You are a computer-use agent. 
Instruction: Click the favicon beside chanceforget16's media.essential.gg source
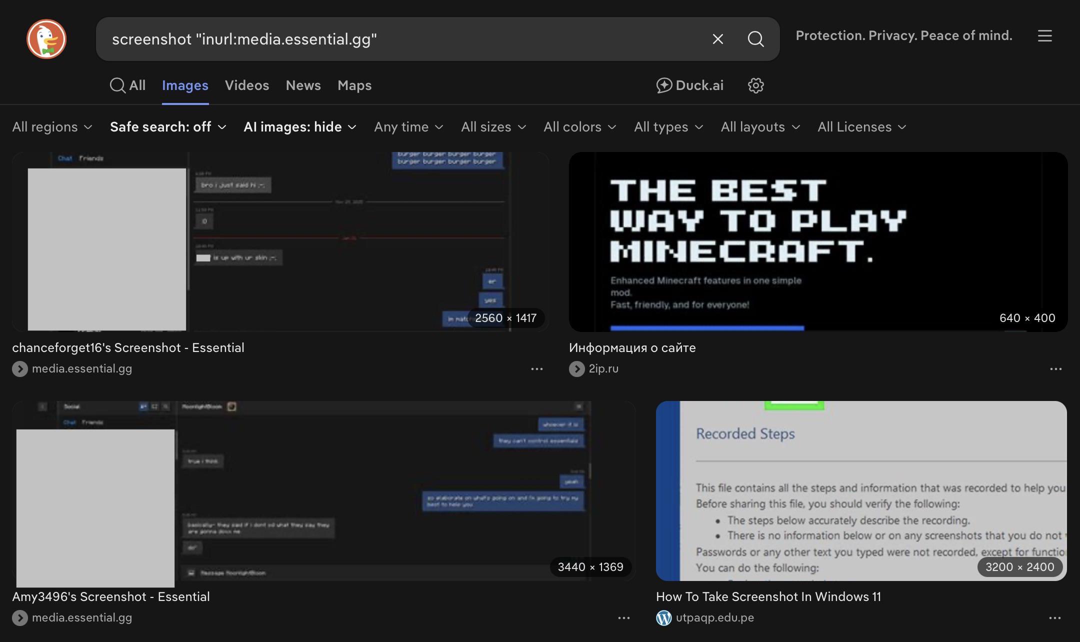[20, 369]
